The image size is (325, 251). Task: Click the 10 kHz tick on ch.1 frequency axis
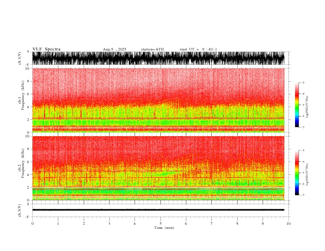27,68
